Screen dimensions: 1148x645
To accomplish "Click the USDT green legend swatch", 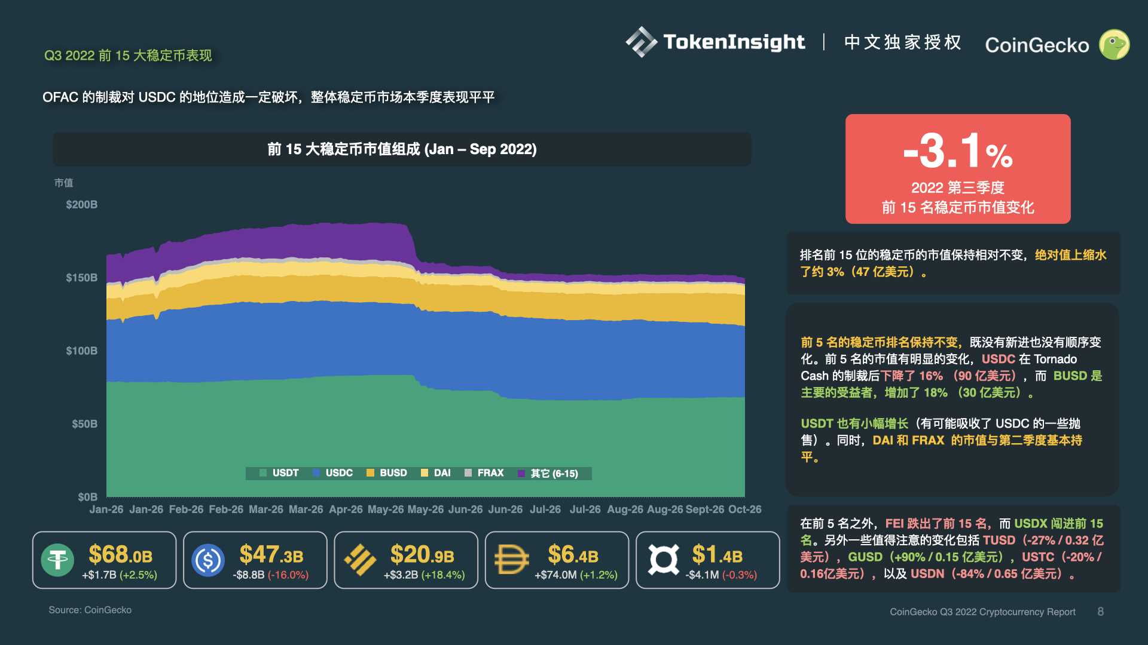I will (263, 473).
